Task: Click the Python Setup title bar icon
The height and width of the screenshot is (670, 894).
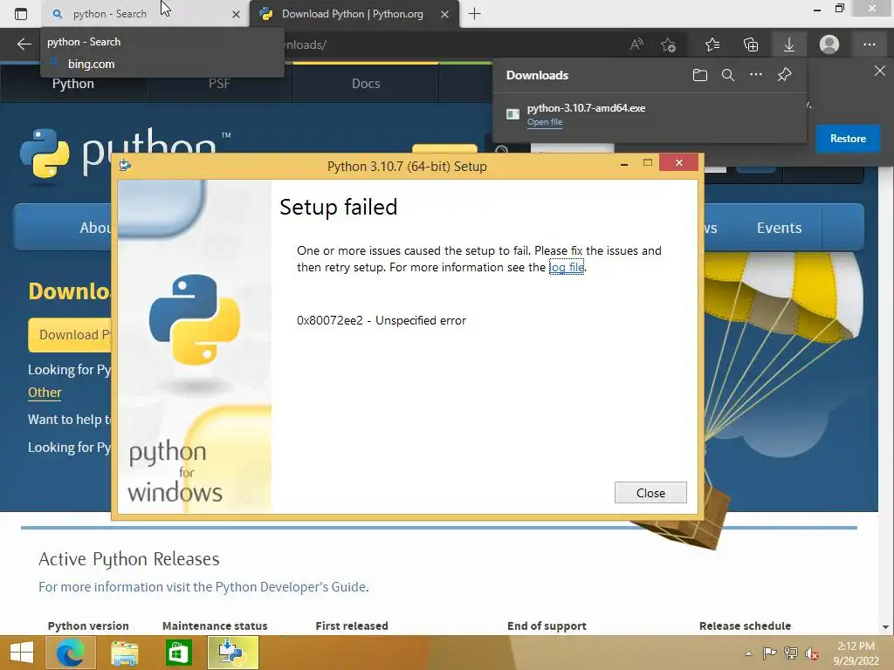Action: [126, 166]
